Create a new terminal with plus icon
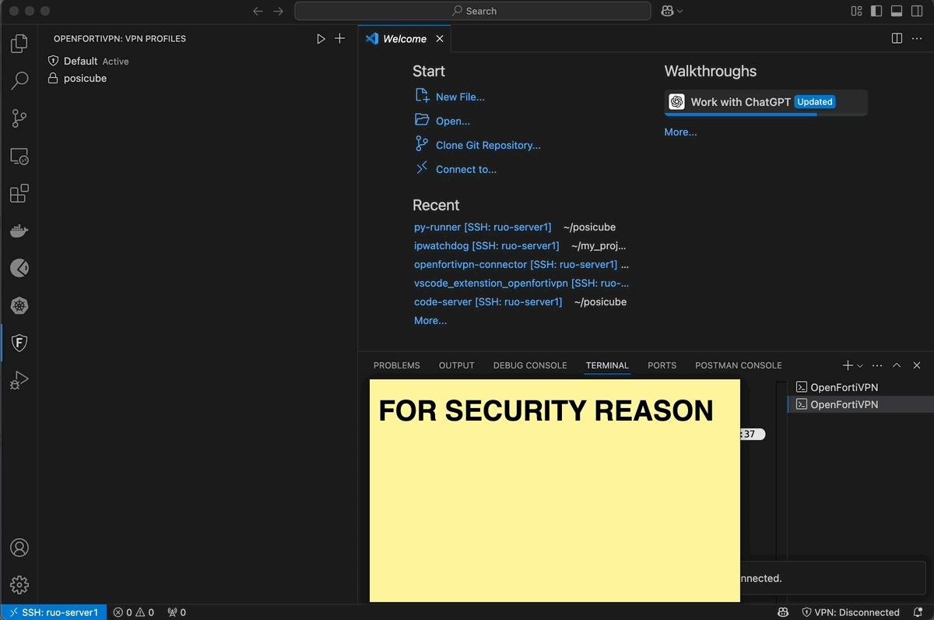This screenshot has height=620, width=934. pyautogui.click(x=848, y=365)
